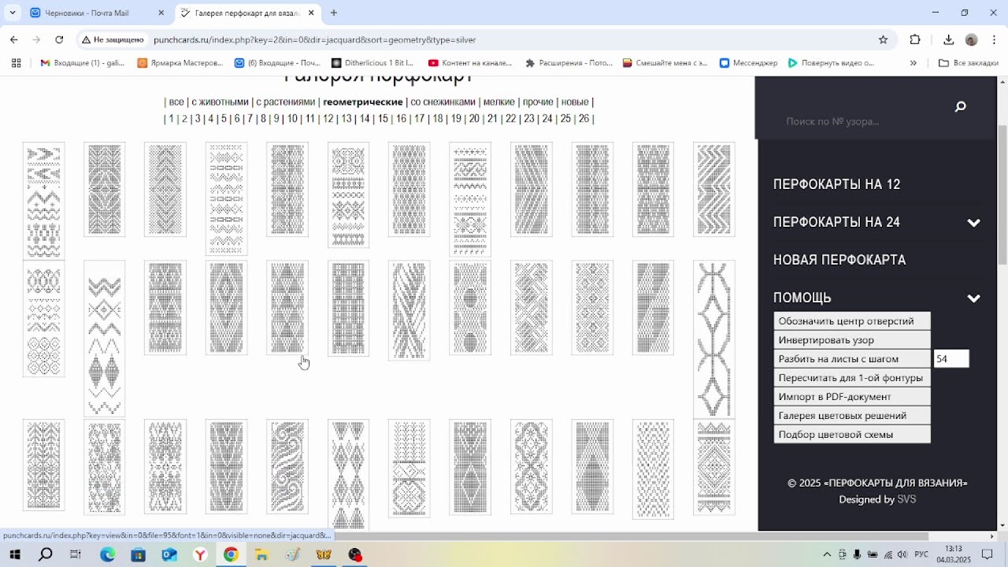Click Пересчитать для 1-ой фонтуры
This screenshot has height=567, width=1008.
pos(852,377)
